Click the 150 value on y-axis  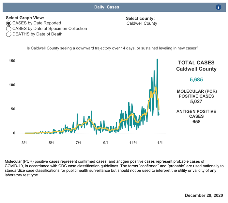click(x=12, y=61)
